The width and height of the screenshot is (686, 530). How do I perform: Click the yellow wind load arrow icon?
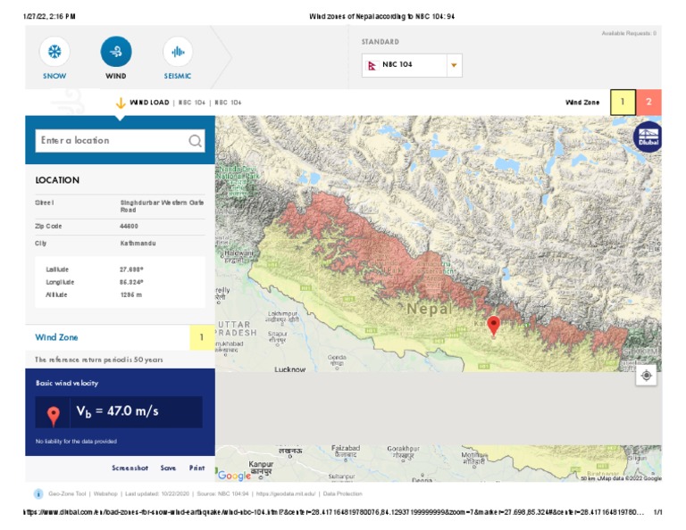click(x=121, y=103)
